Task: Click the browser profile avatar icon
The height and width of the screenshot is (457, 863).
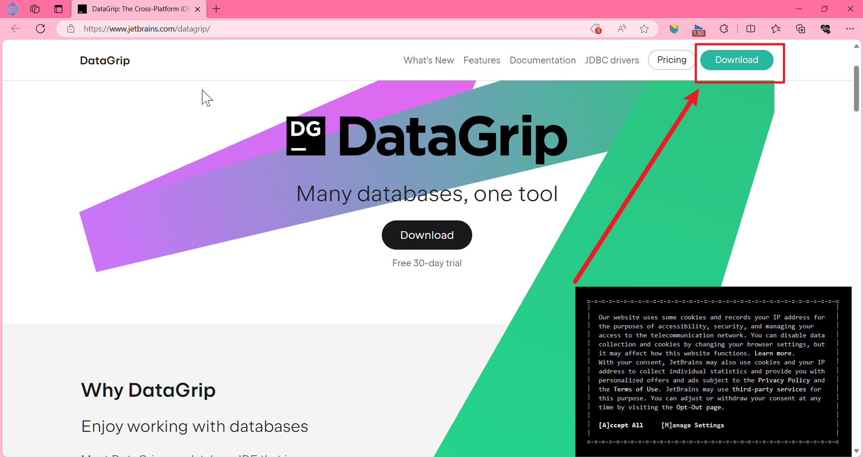Action: pyautogui.click(x=13, y=9)
